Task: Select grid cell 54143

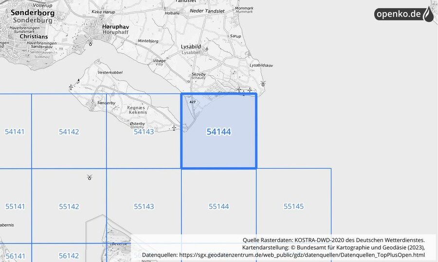Action: 144,131
